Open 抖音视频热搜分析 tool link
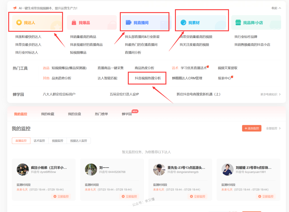289x212 pixels. (x=148, y=78)
